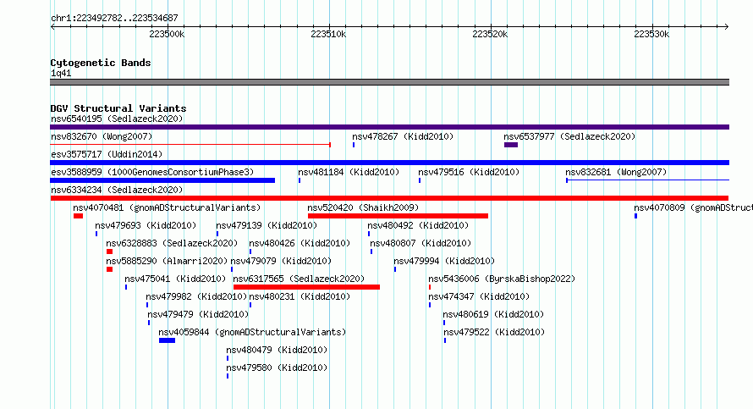Select the purple nsv6540195 variant bar
The width and height of the screenshot is (753, 409).
click(389, 127)
